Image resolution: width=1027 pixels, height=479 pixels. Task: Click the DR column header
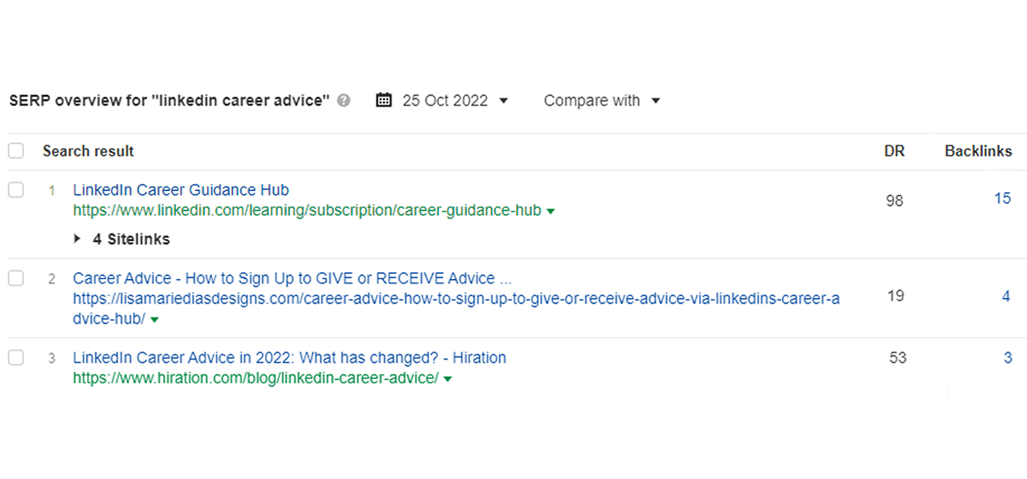click(894, 151)
